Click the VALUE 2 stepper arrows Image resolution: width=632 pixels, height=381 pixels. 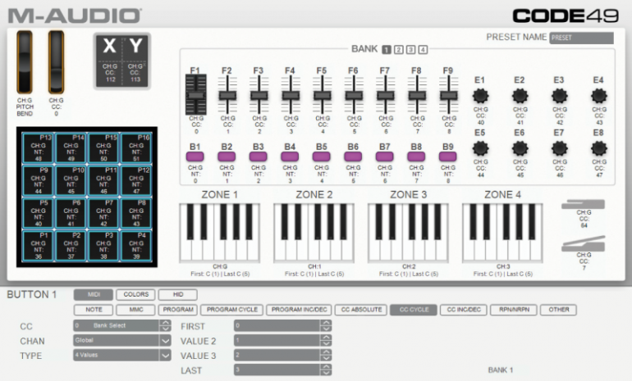(326, 340)
